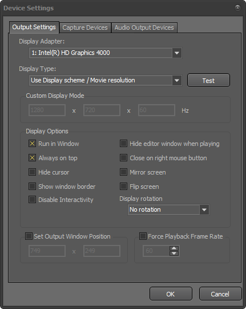The height and width of the screenshot is (309, 246).
Task: Open the Capture Devices tab
Action: 85,27
